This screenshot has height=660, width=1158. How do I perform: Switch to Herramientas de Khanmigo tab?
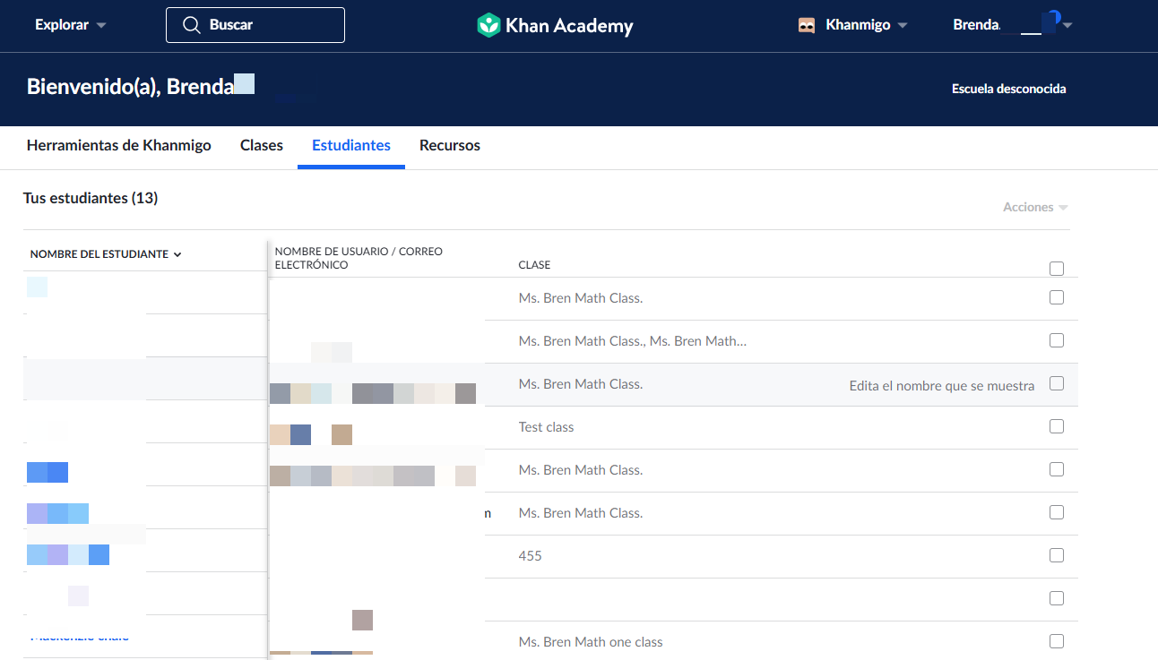tap(119, 145)
